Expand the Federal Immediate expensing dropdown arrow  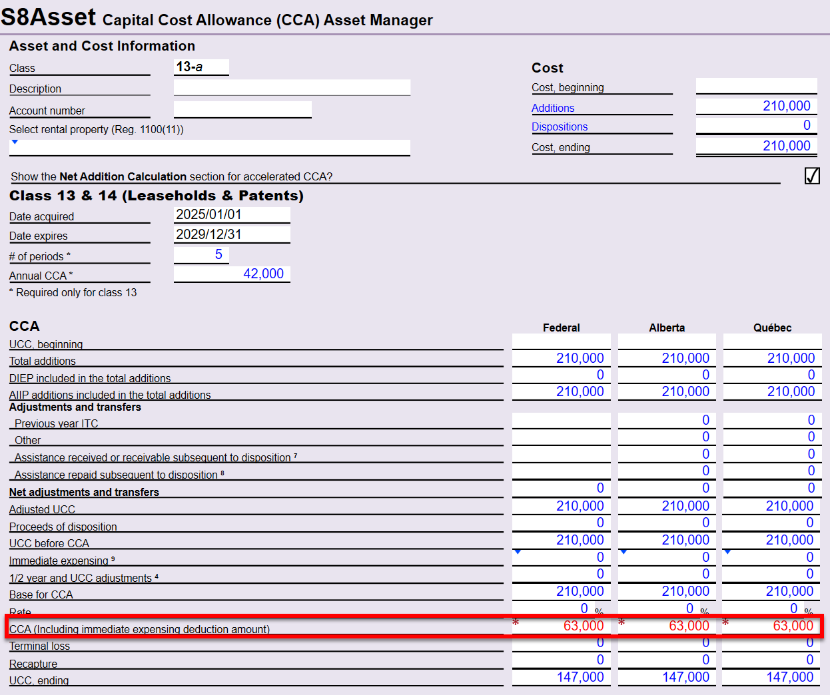518,552
